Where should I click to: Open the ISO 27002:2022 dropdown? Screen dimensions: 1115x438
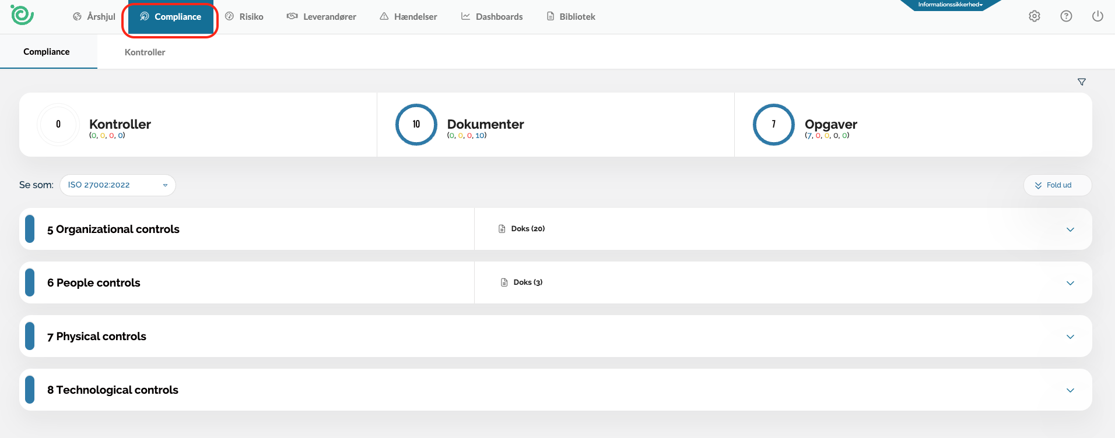tap(117, 185)
